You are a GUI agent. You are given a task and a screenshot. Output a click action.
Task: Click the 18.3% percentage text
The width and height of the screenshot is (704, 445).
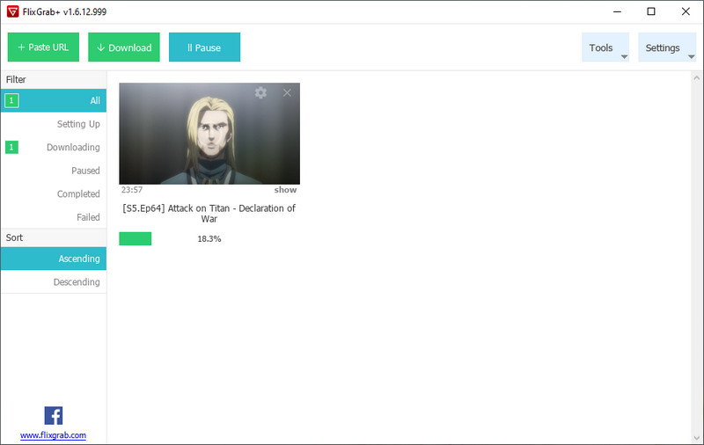(x=209, y=238)
